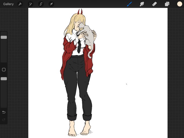Open the Adjustments magic wand menu
This screenshot has width=184, height=138.
tap(31, 4)
